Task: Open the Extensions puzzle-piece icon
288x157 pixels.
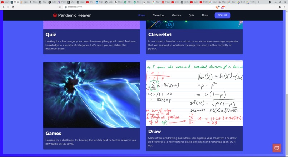Action: tap(280, 7)
